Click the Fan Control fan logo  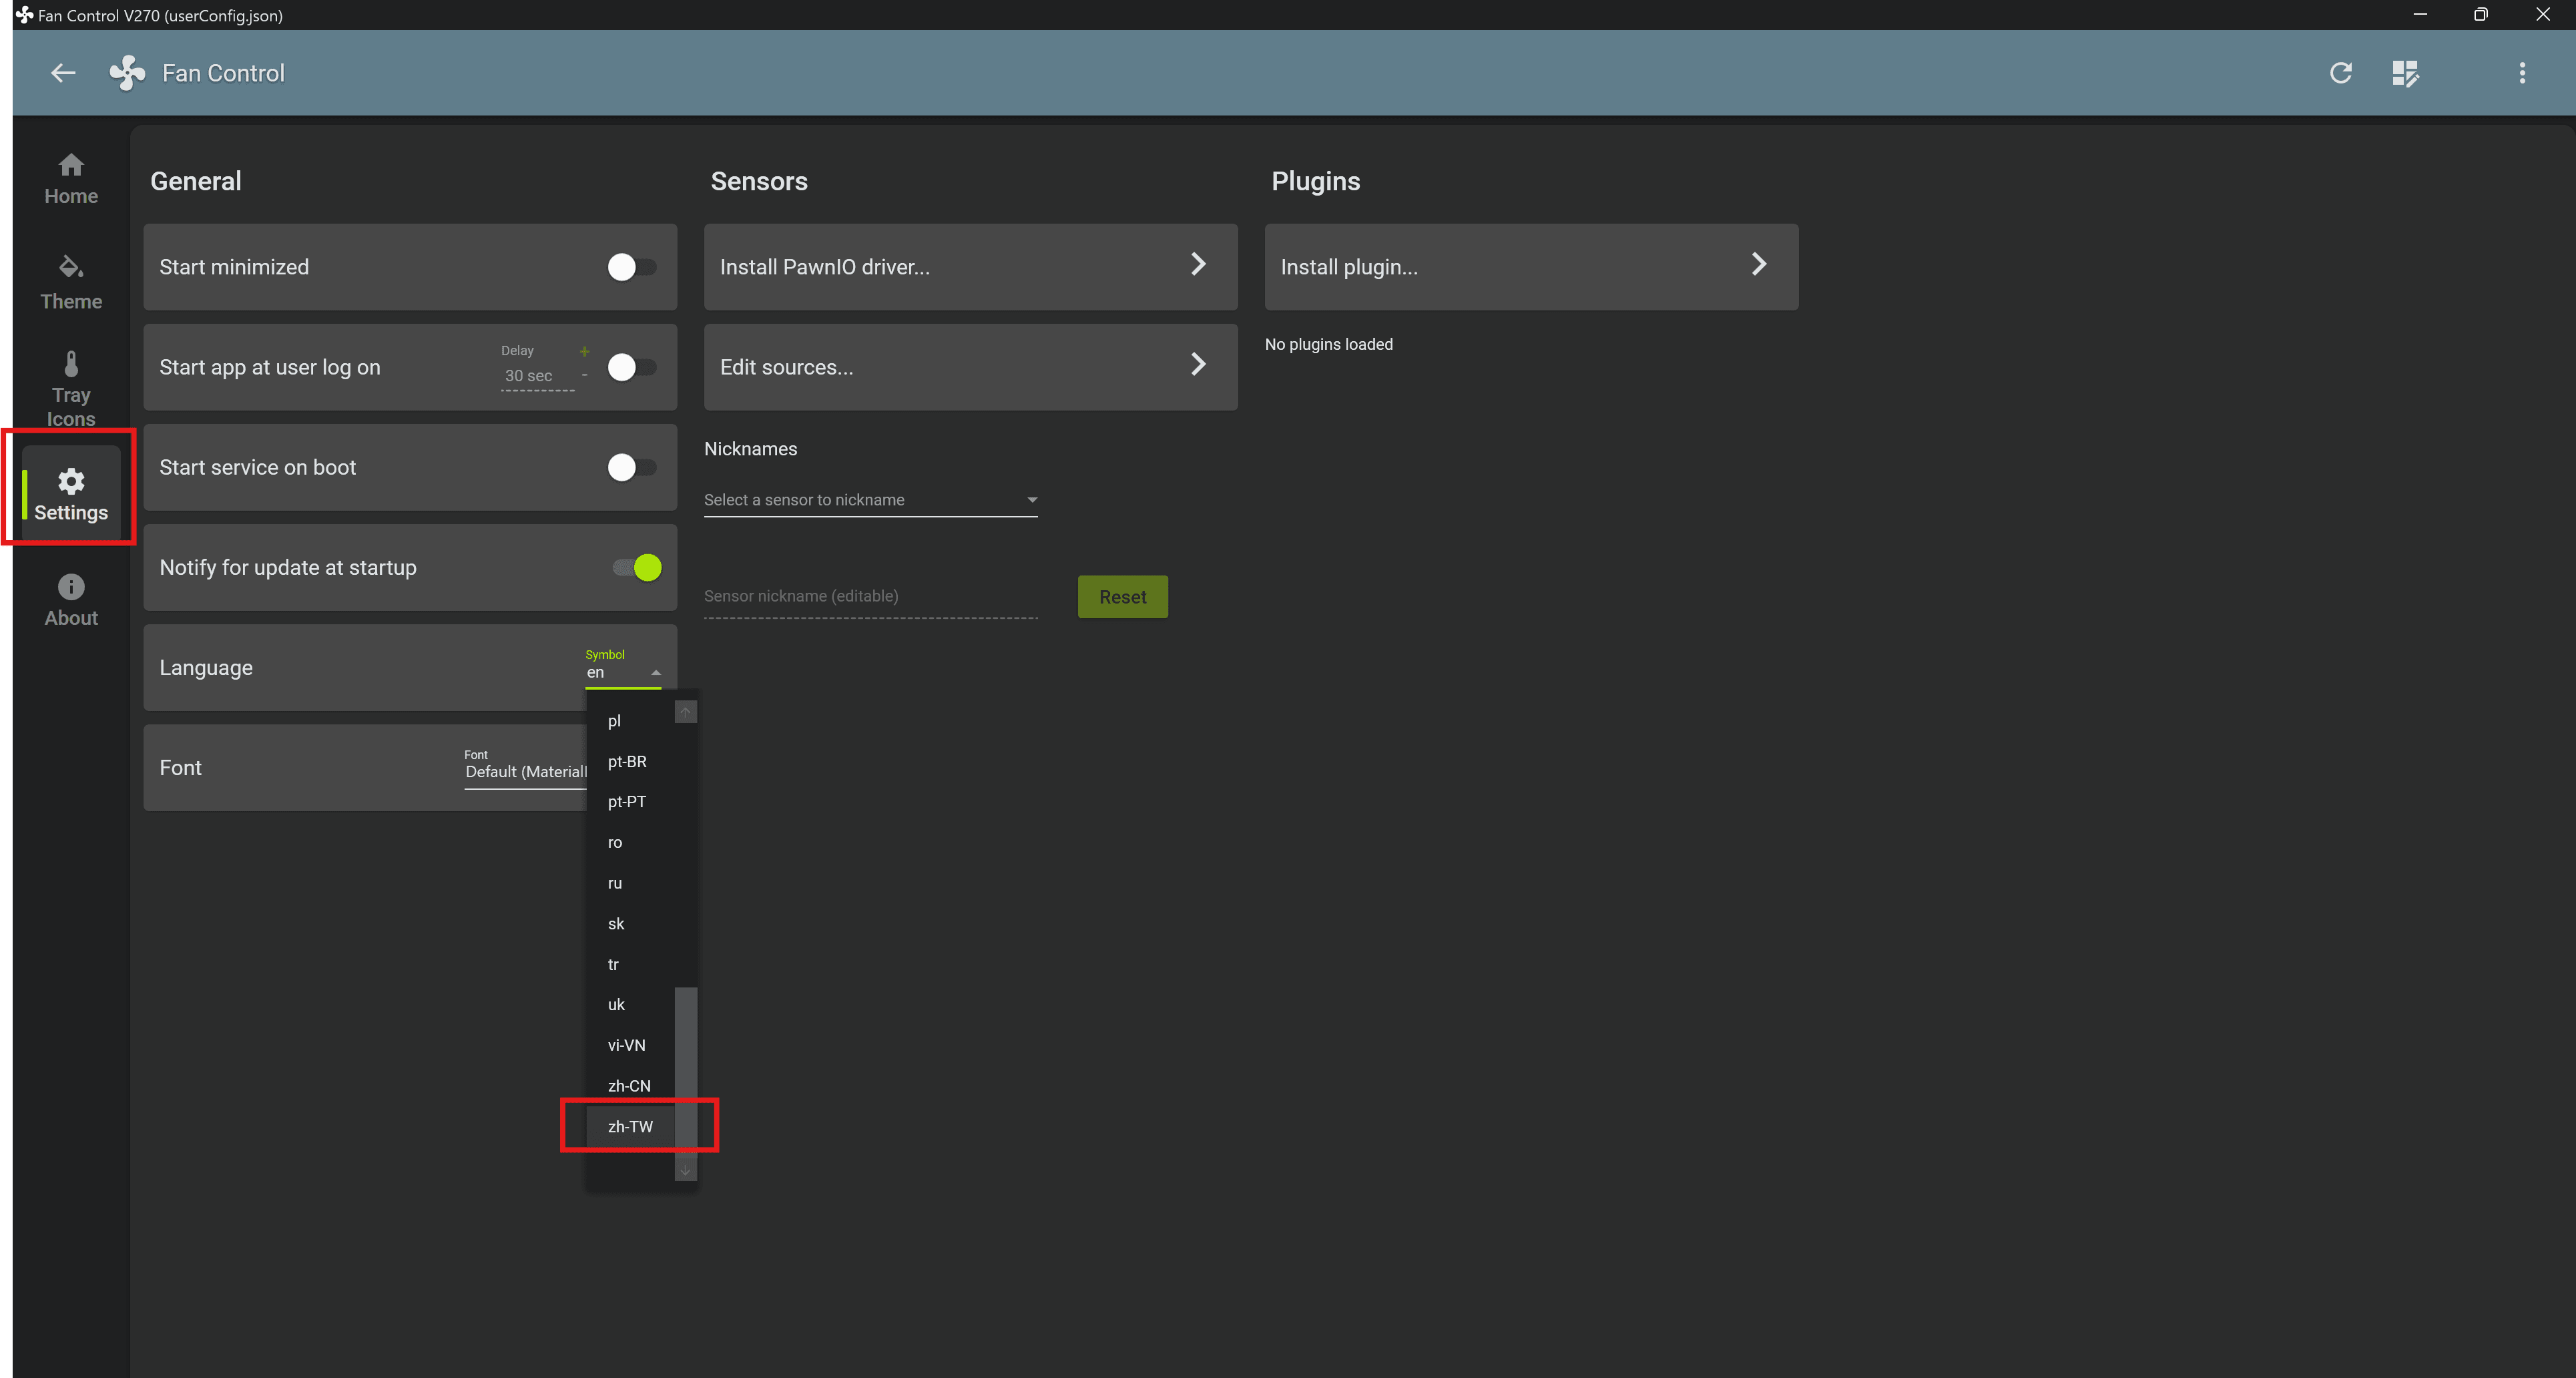[127, 73]
